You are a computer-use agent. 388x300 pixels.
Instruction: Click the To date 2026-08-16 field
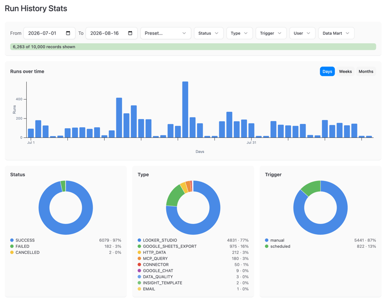tap(112, 33)
